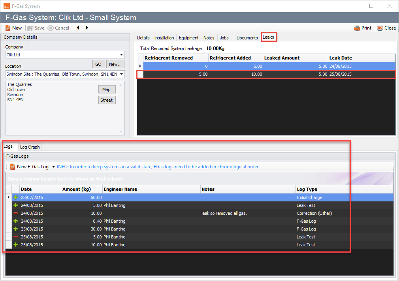Click scroll up arrow in address box
399x281 pixels.
[120, 84]
